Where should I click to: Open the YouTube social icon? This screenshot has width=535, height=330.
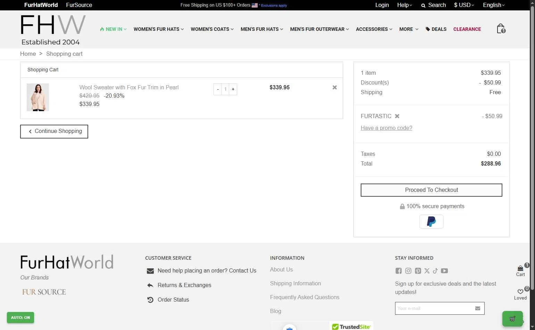coord(444,271)
